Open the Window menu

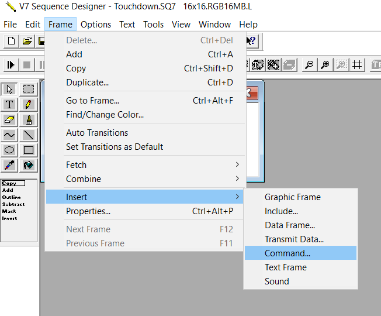click(x=214, y=25)
